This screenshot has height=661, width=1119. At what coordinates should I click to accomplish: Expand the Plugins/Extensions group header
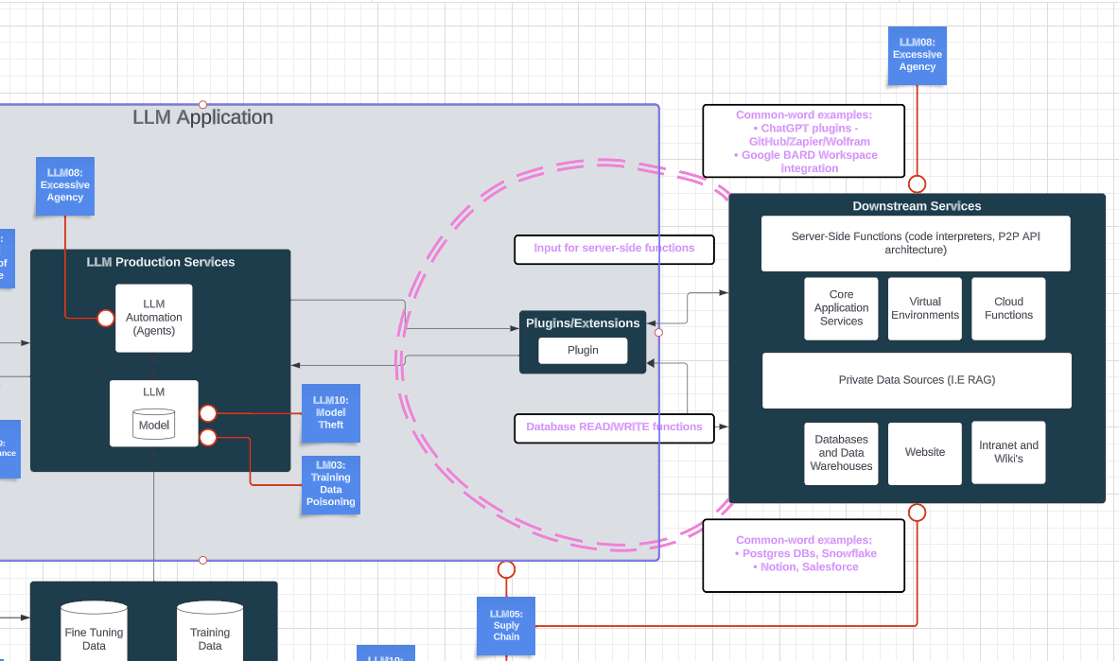583,322
